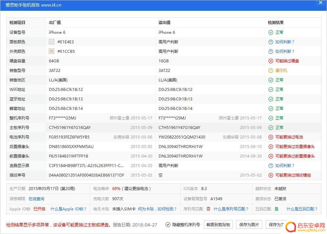Click question mark icon in 面板颜色 row
Viewport: 327px width, 234px height.
click(x=271, y=42)
